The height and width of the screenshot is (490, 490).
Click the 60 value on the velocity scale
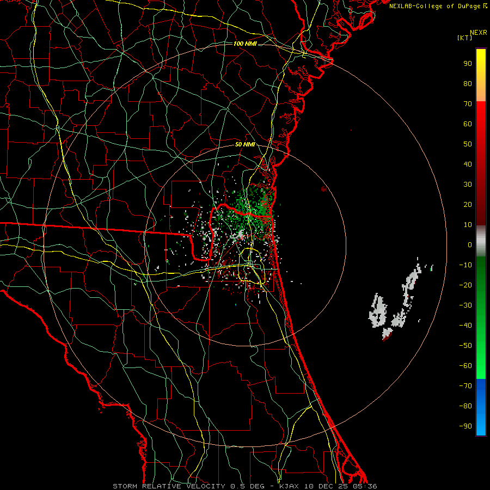[x=468, y=124]
